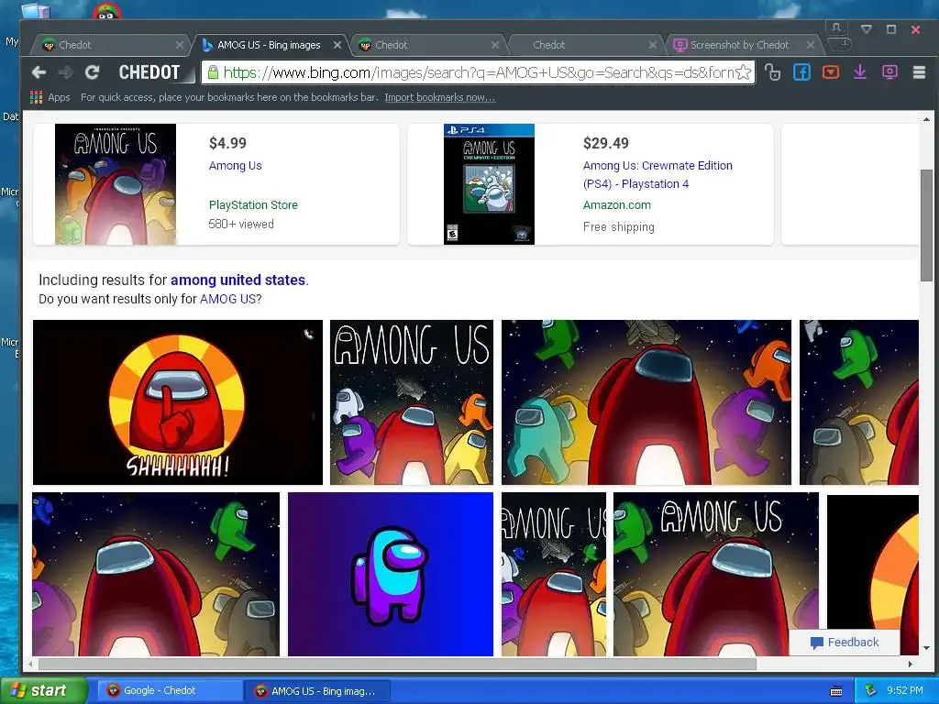Open the SHHHHHHH! red crewmate image
939x704 pixels.
[177, 402]
